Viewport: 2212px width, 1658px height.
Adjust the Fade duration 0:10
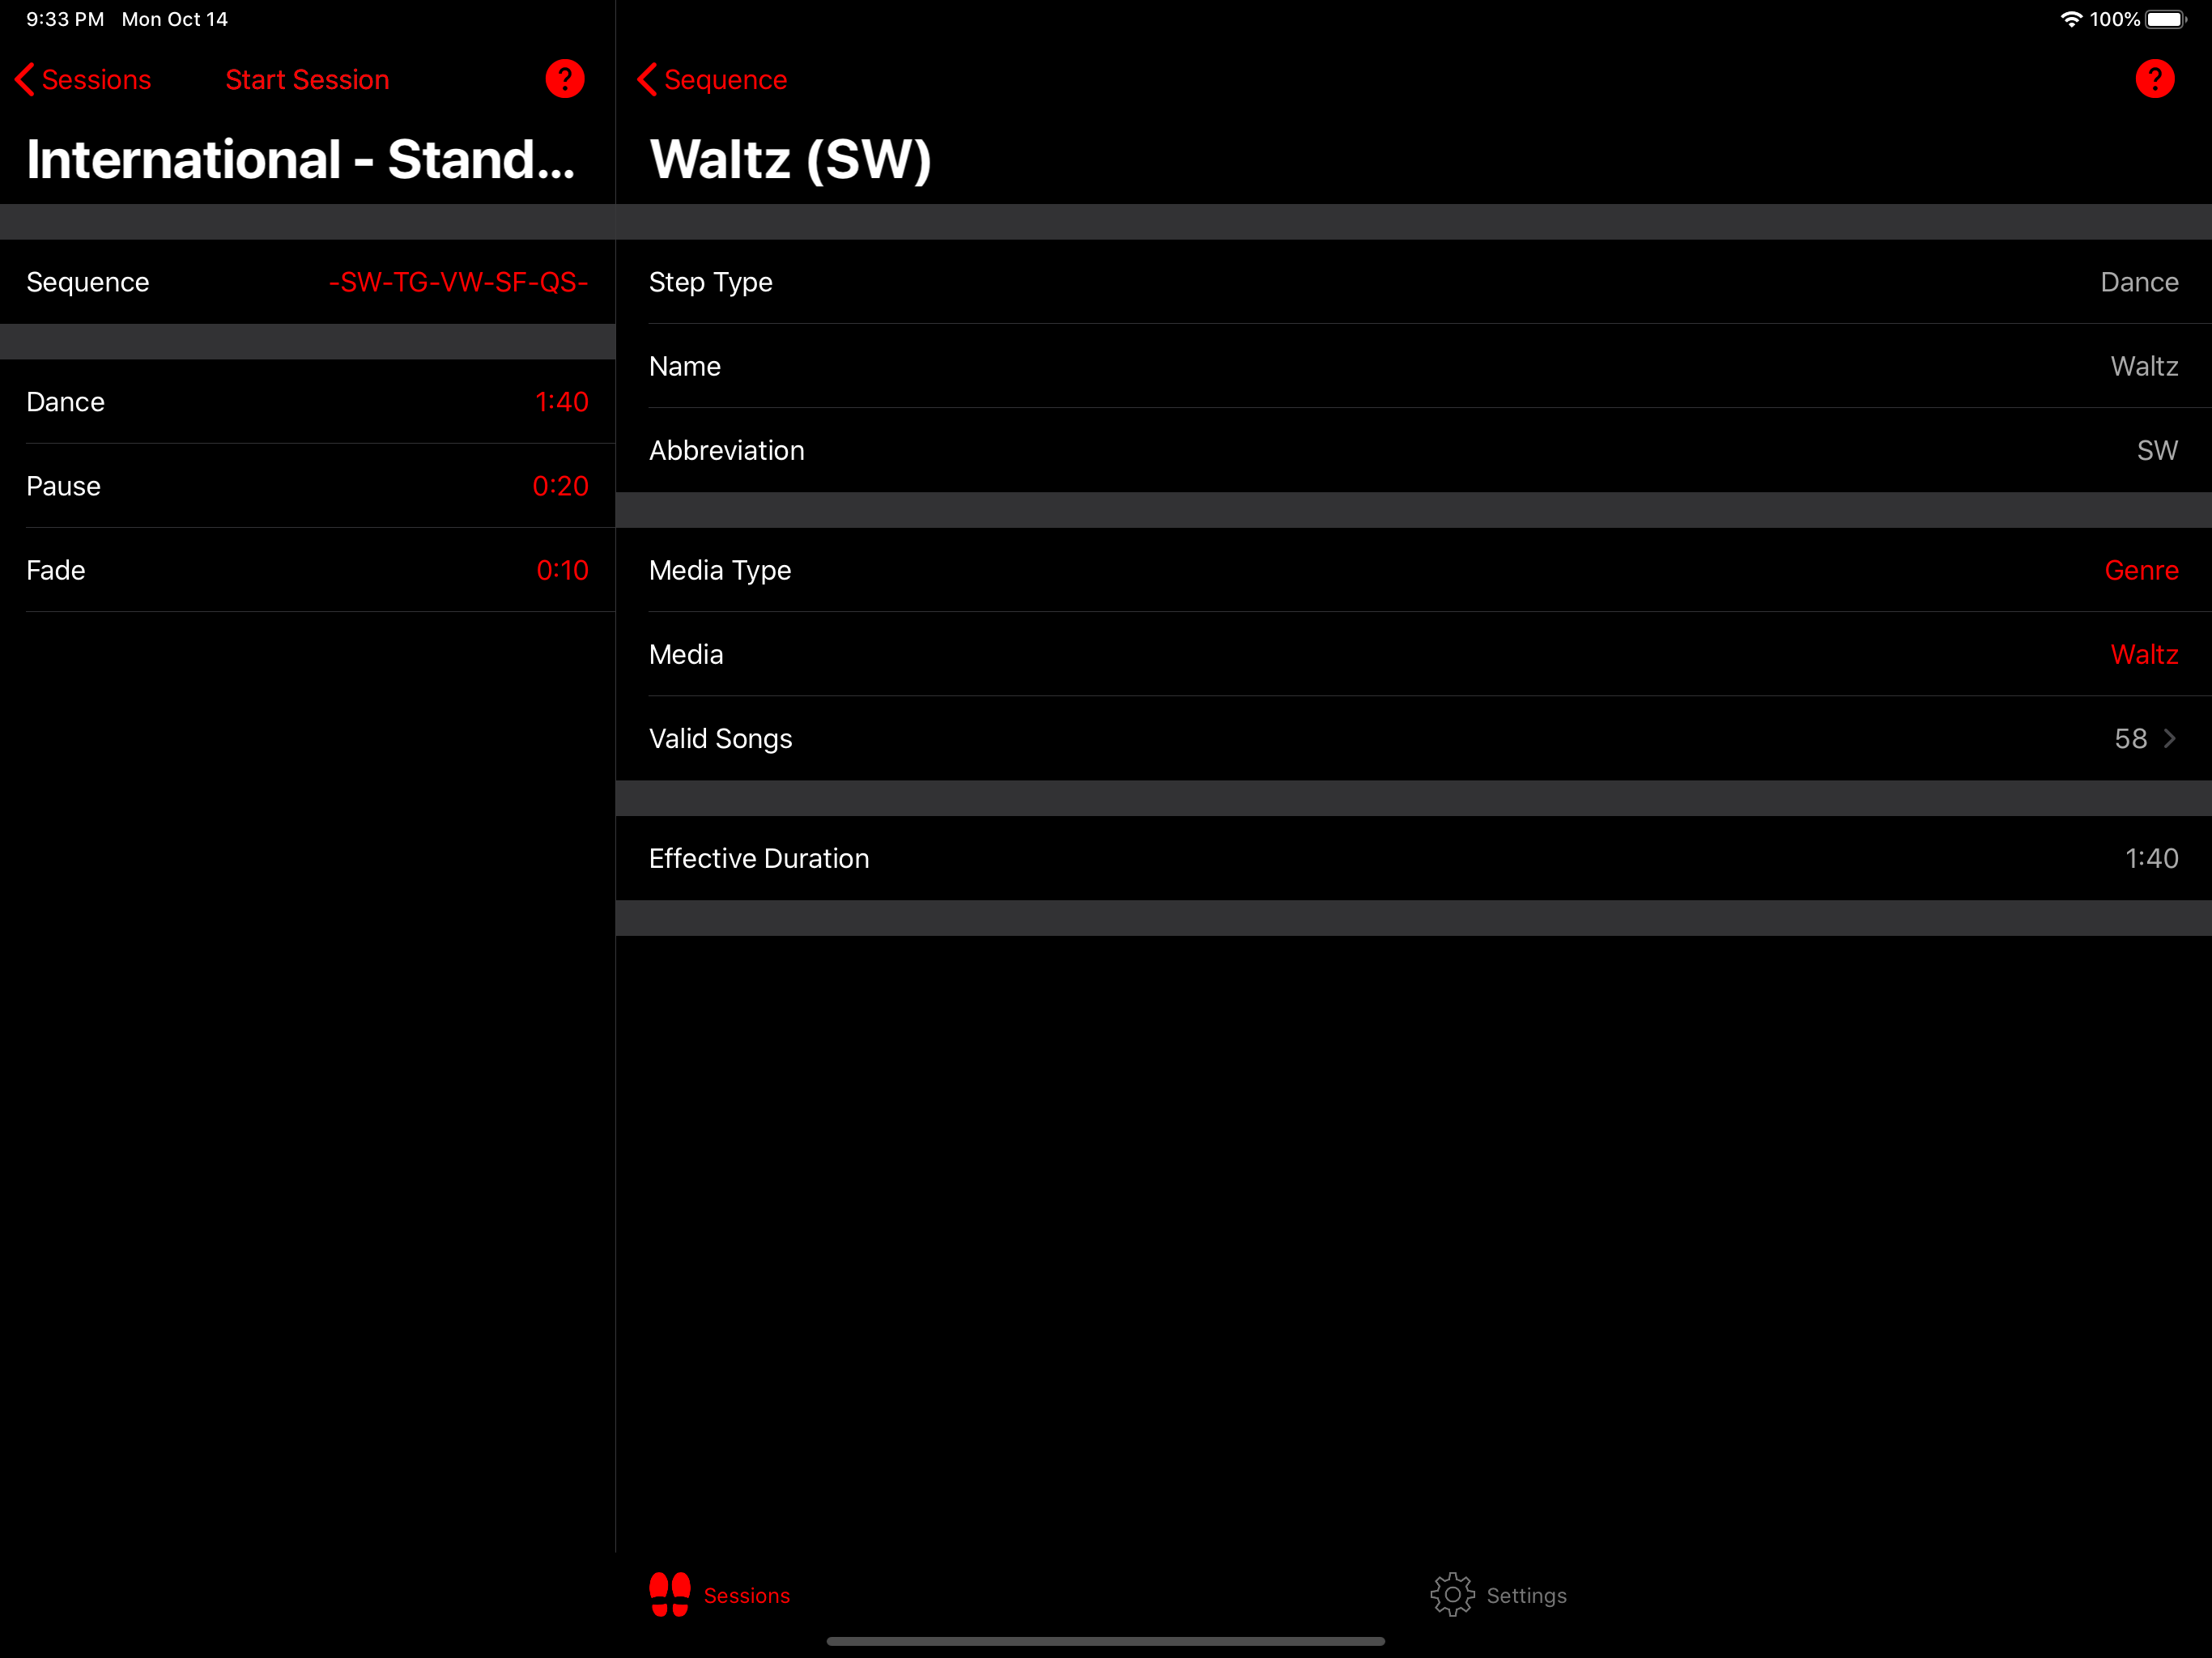562,570
